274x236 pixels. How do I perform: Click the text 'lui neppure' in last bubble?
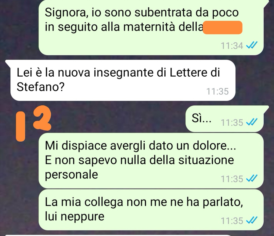(x=75, y=216)
